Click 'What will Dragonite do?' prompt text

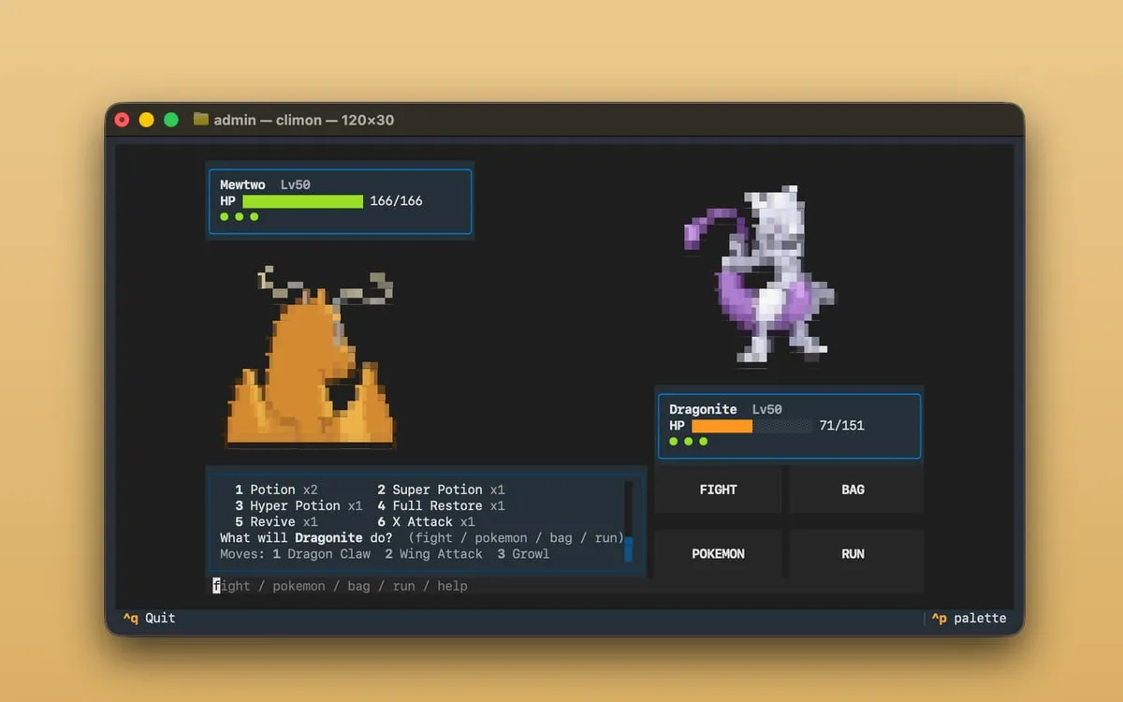tap(306, 538)
